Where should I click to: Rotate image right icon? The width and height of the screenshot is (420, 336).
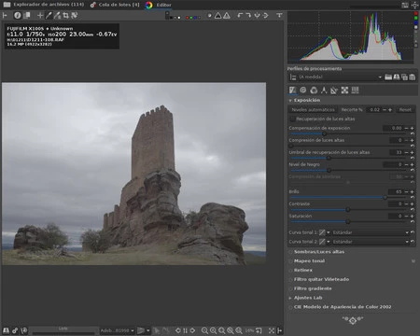(248, 15)
